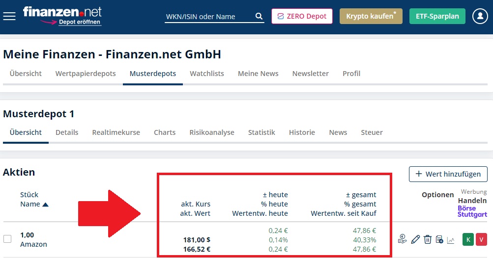Click the Wert hinzufügen button

tap(448, 174)
